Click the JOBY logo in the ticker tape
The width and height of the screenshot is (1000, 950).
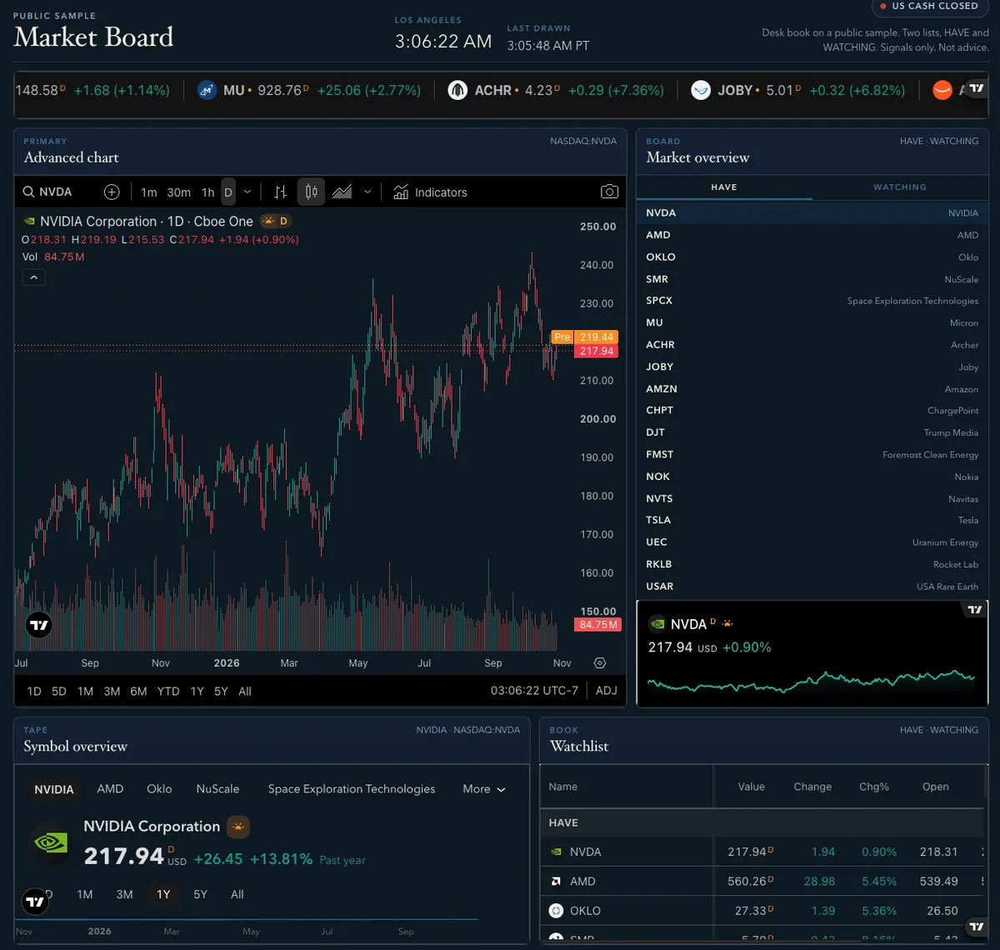701,90
